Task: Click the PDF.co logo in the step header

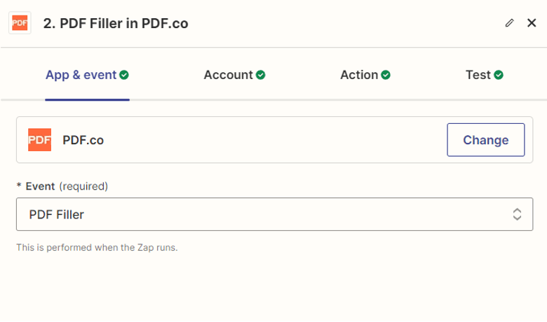Action: click(20, 23)
